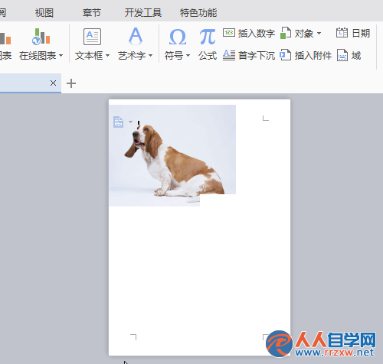Expand the layout options arrow on image
383x364 pixels.
coord(130,122)
